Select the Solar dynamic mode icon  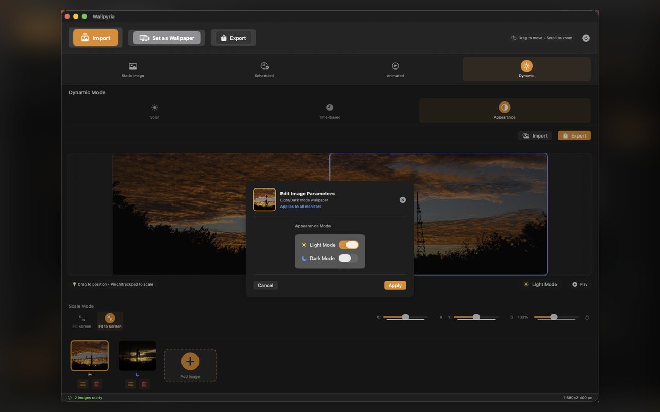pyautogui.click(x=155, y=107)
